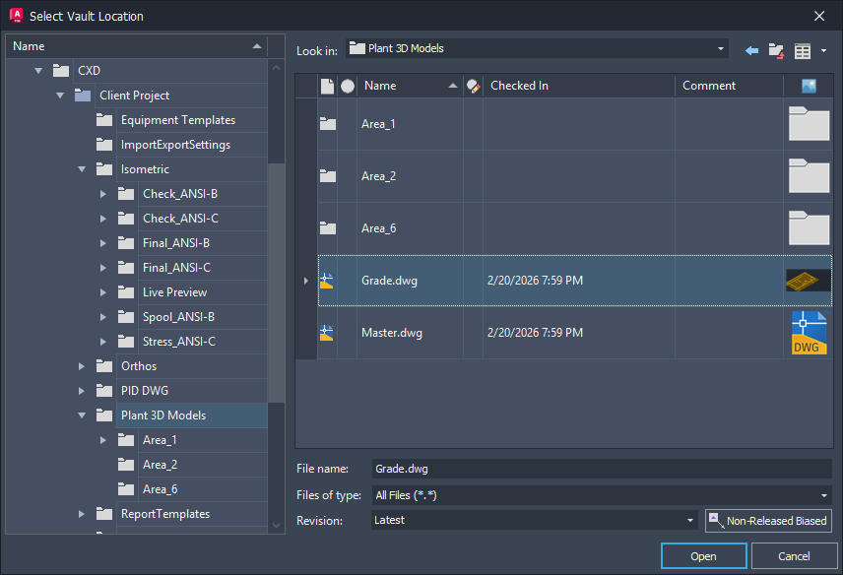
Task: Sort by Vault status circle column
Action: click(x=348, y=86)
